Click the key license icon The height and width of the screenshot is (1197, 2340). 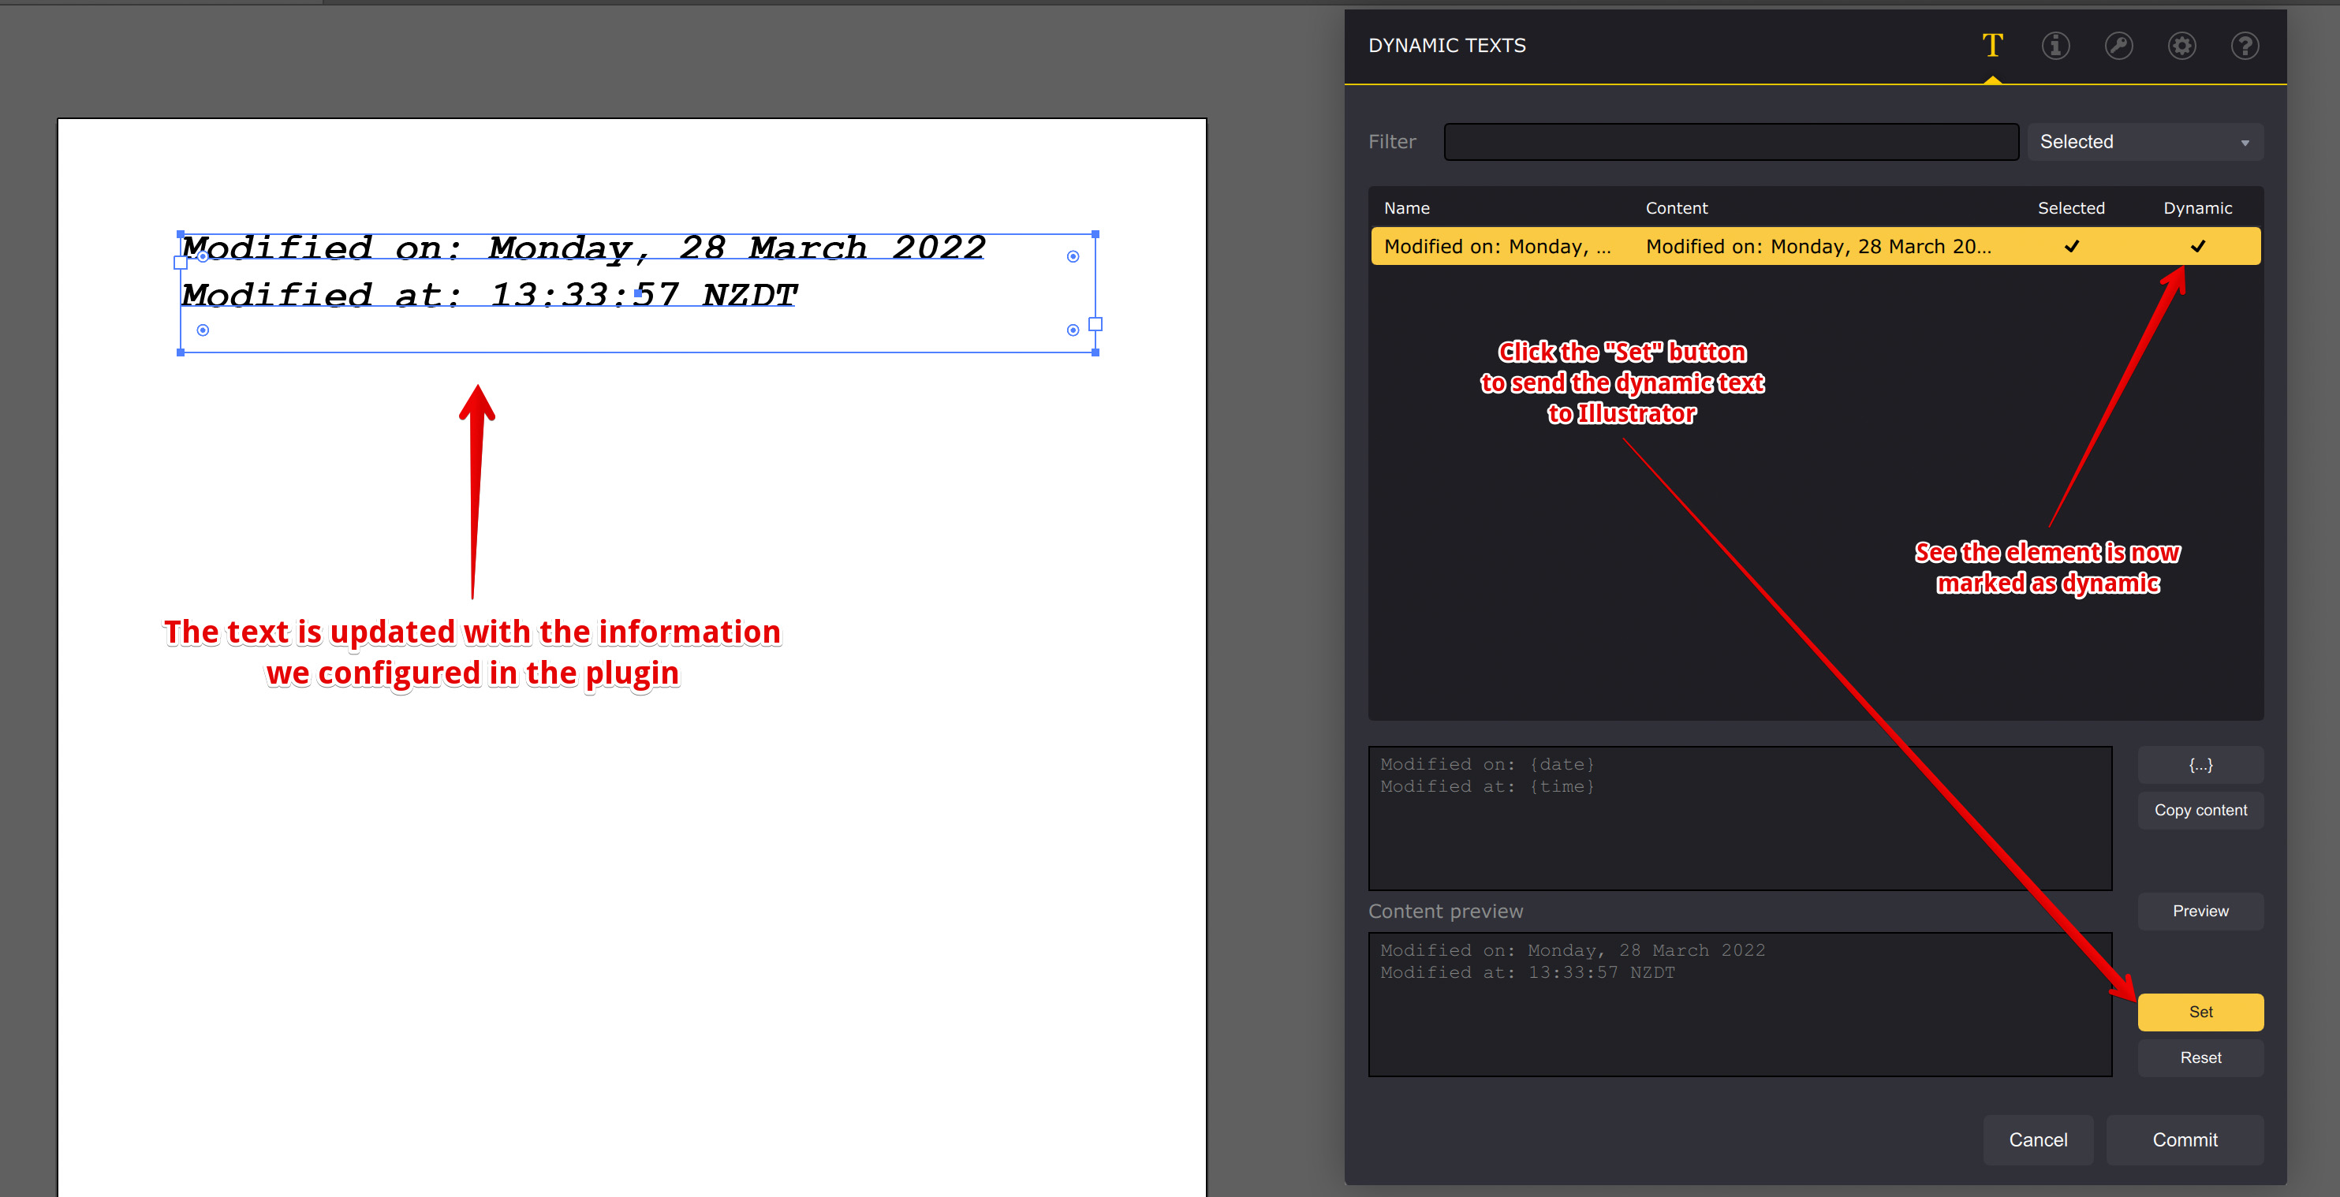click(2119, 46)
